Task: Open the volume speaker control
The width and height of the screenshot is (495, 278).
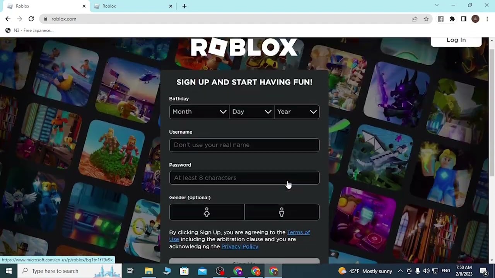Action: coord(426,271)
